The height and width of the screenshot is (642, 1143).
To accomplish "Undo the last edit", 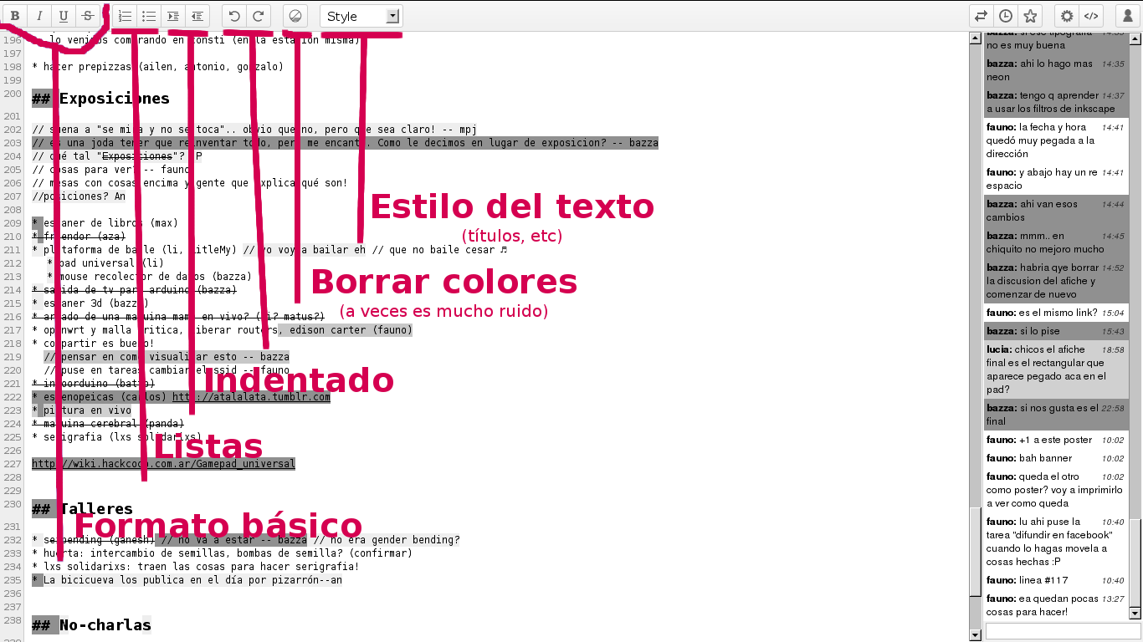I will tap(234, 16).
